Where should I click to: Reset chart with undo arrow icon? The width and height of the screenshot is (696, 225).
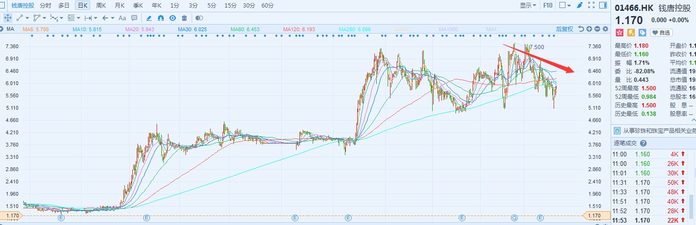[x=581, y=29]
